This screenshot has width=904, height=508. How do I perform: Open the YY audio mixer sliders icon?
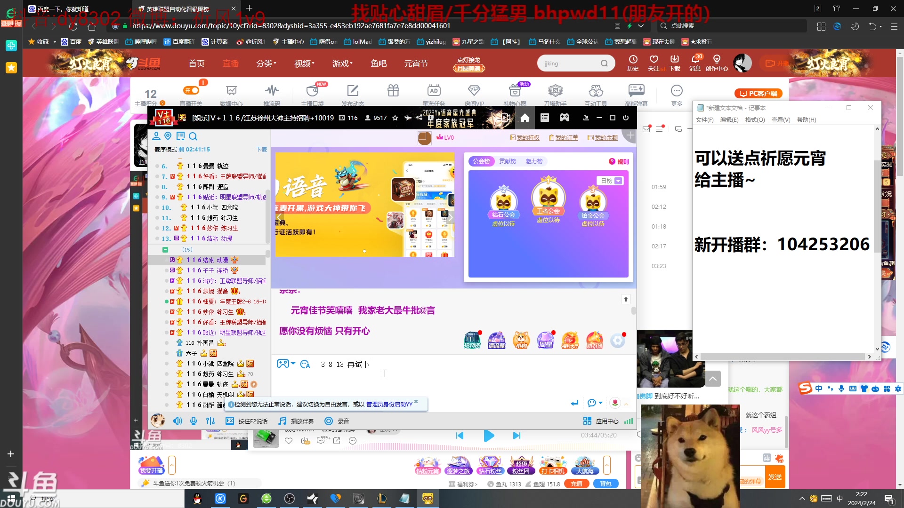click(210, 421)
